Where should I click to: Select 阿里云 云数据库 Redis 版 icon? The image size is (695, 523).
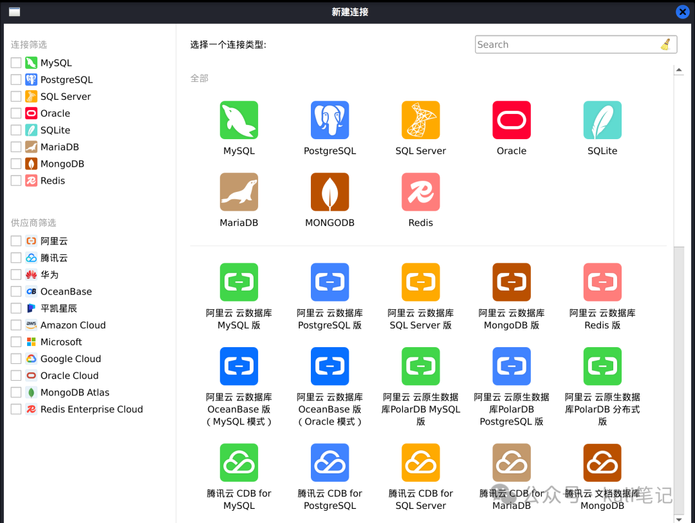tap(602, 282)
